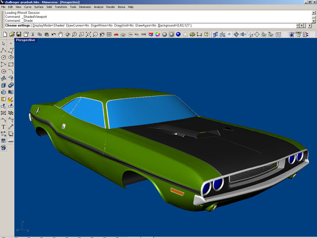Viewport: 317px width, 238px height.
Task: Select the Pan hand tool
Action: click(x=60, y=34)
